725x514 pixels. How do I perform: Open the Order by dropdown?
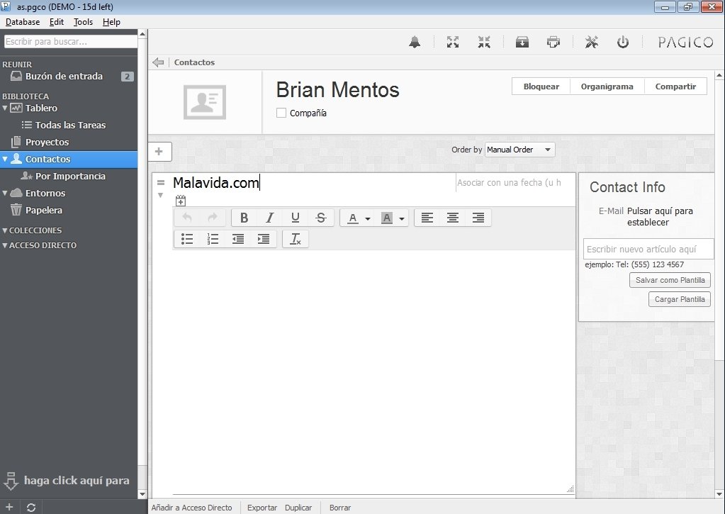tap(519, 150)
